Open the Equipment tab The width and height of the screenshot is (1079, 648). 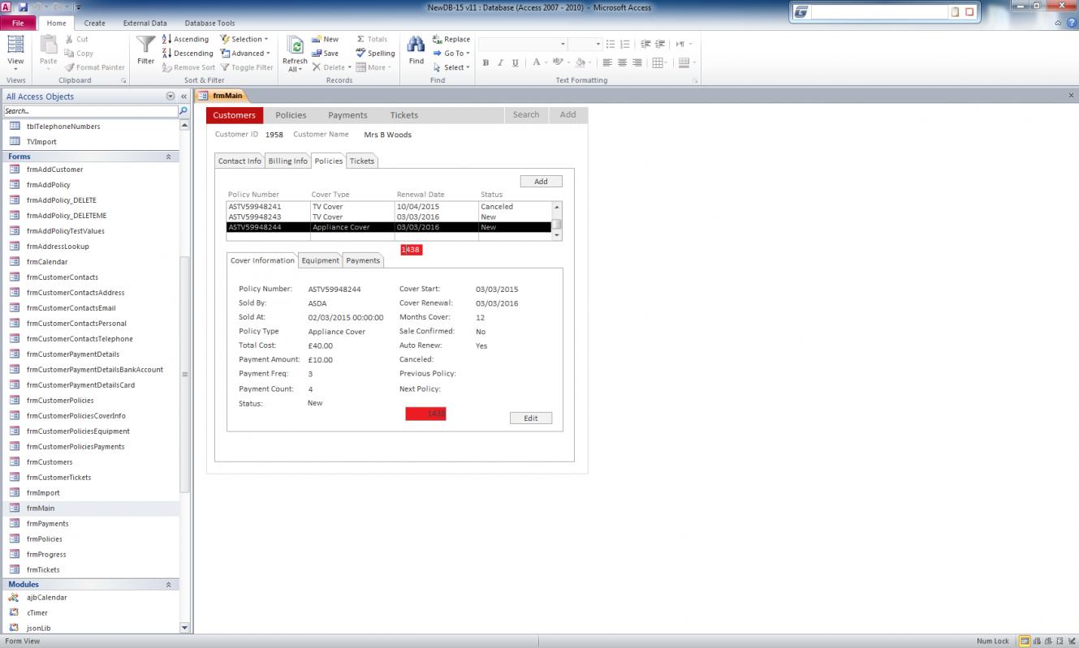320,260
